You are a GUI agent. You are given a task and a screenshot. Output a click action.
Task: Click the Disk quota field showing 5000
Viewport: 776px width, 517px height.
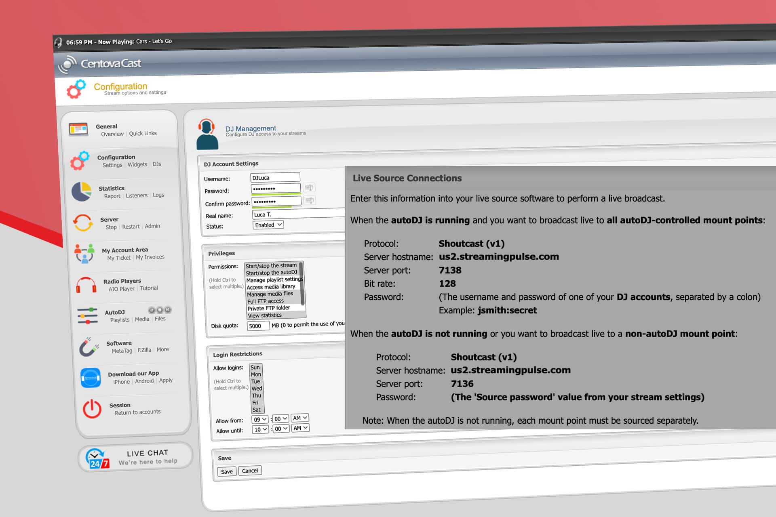coord(258,326)
